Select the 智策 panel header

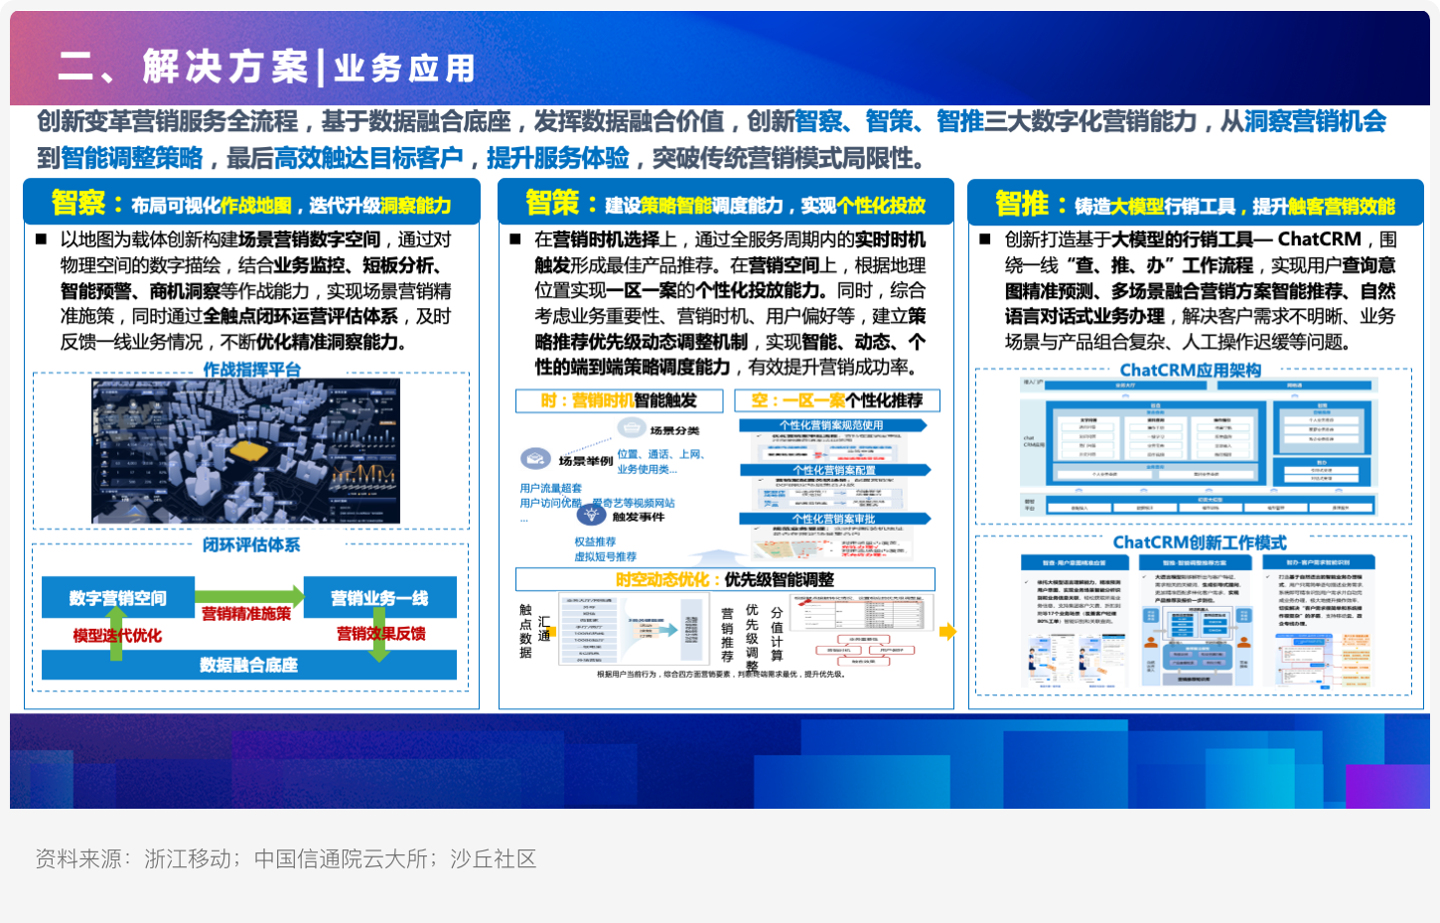click(726, 204)
